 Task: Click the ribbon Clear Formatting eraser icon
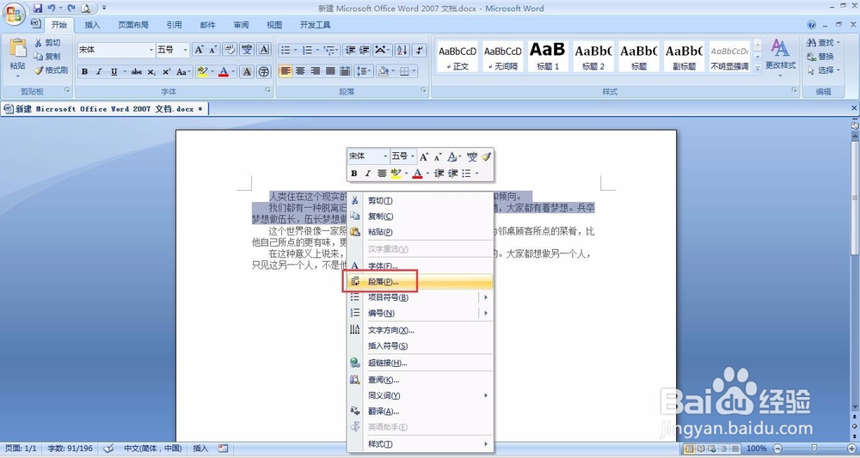tap(230, 50)
